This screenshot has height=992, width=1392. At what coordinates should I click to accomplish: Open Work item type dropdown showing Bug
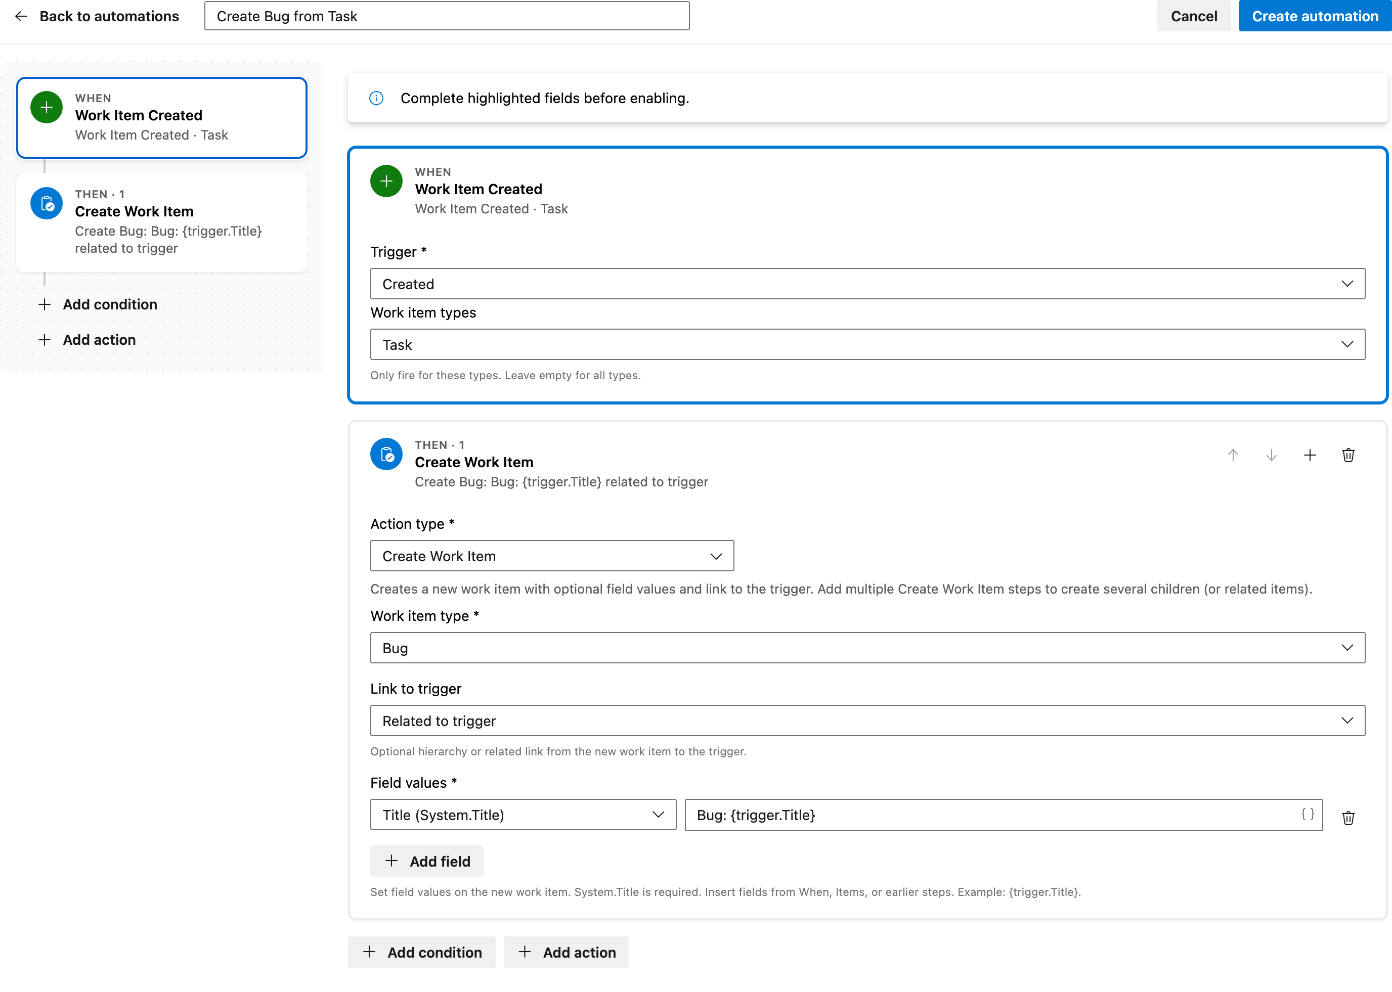point(867,648)
